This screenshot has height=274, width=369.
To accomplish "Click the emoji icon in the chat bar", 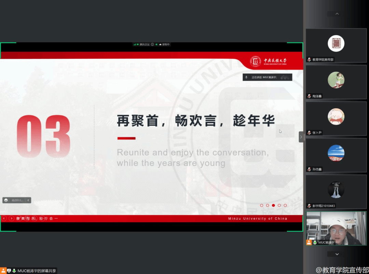I will [x=6, y=200].
